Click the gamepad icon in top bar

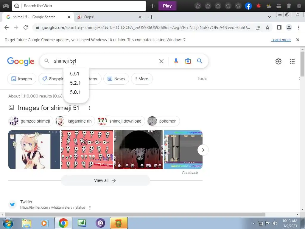pyautogui.click(x=6, y=6)
